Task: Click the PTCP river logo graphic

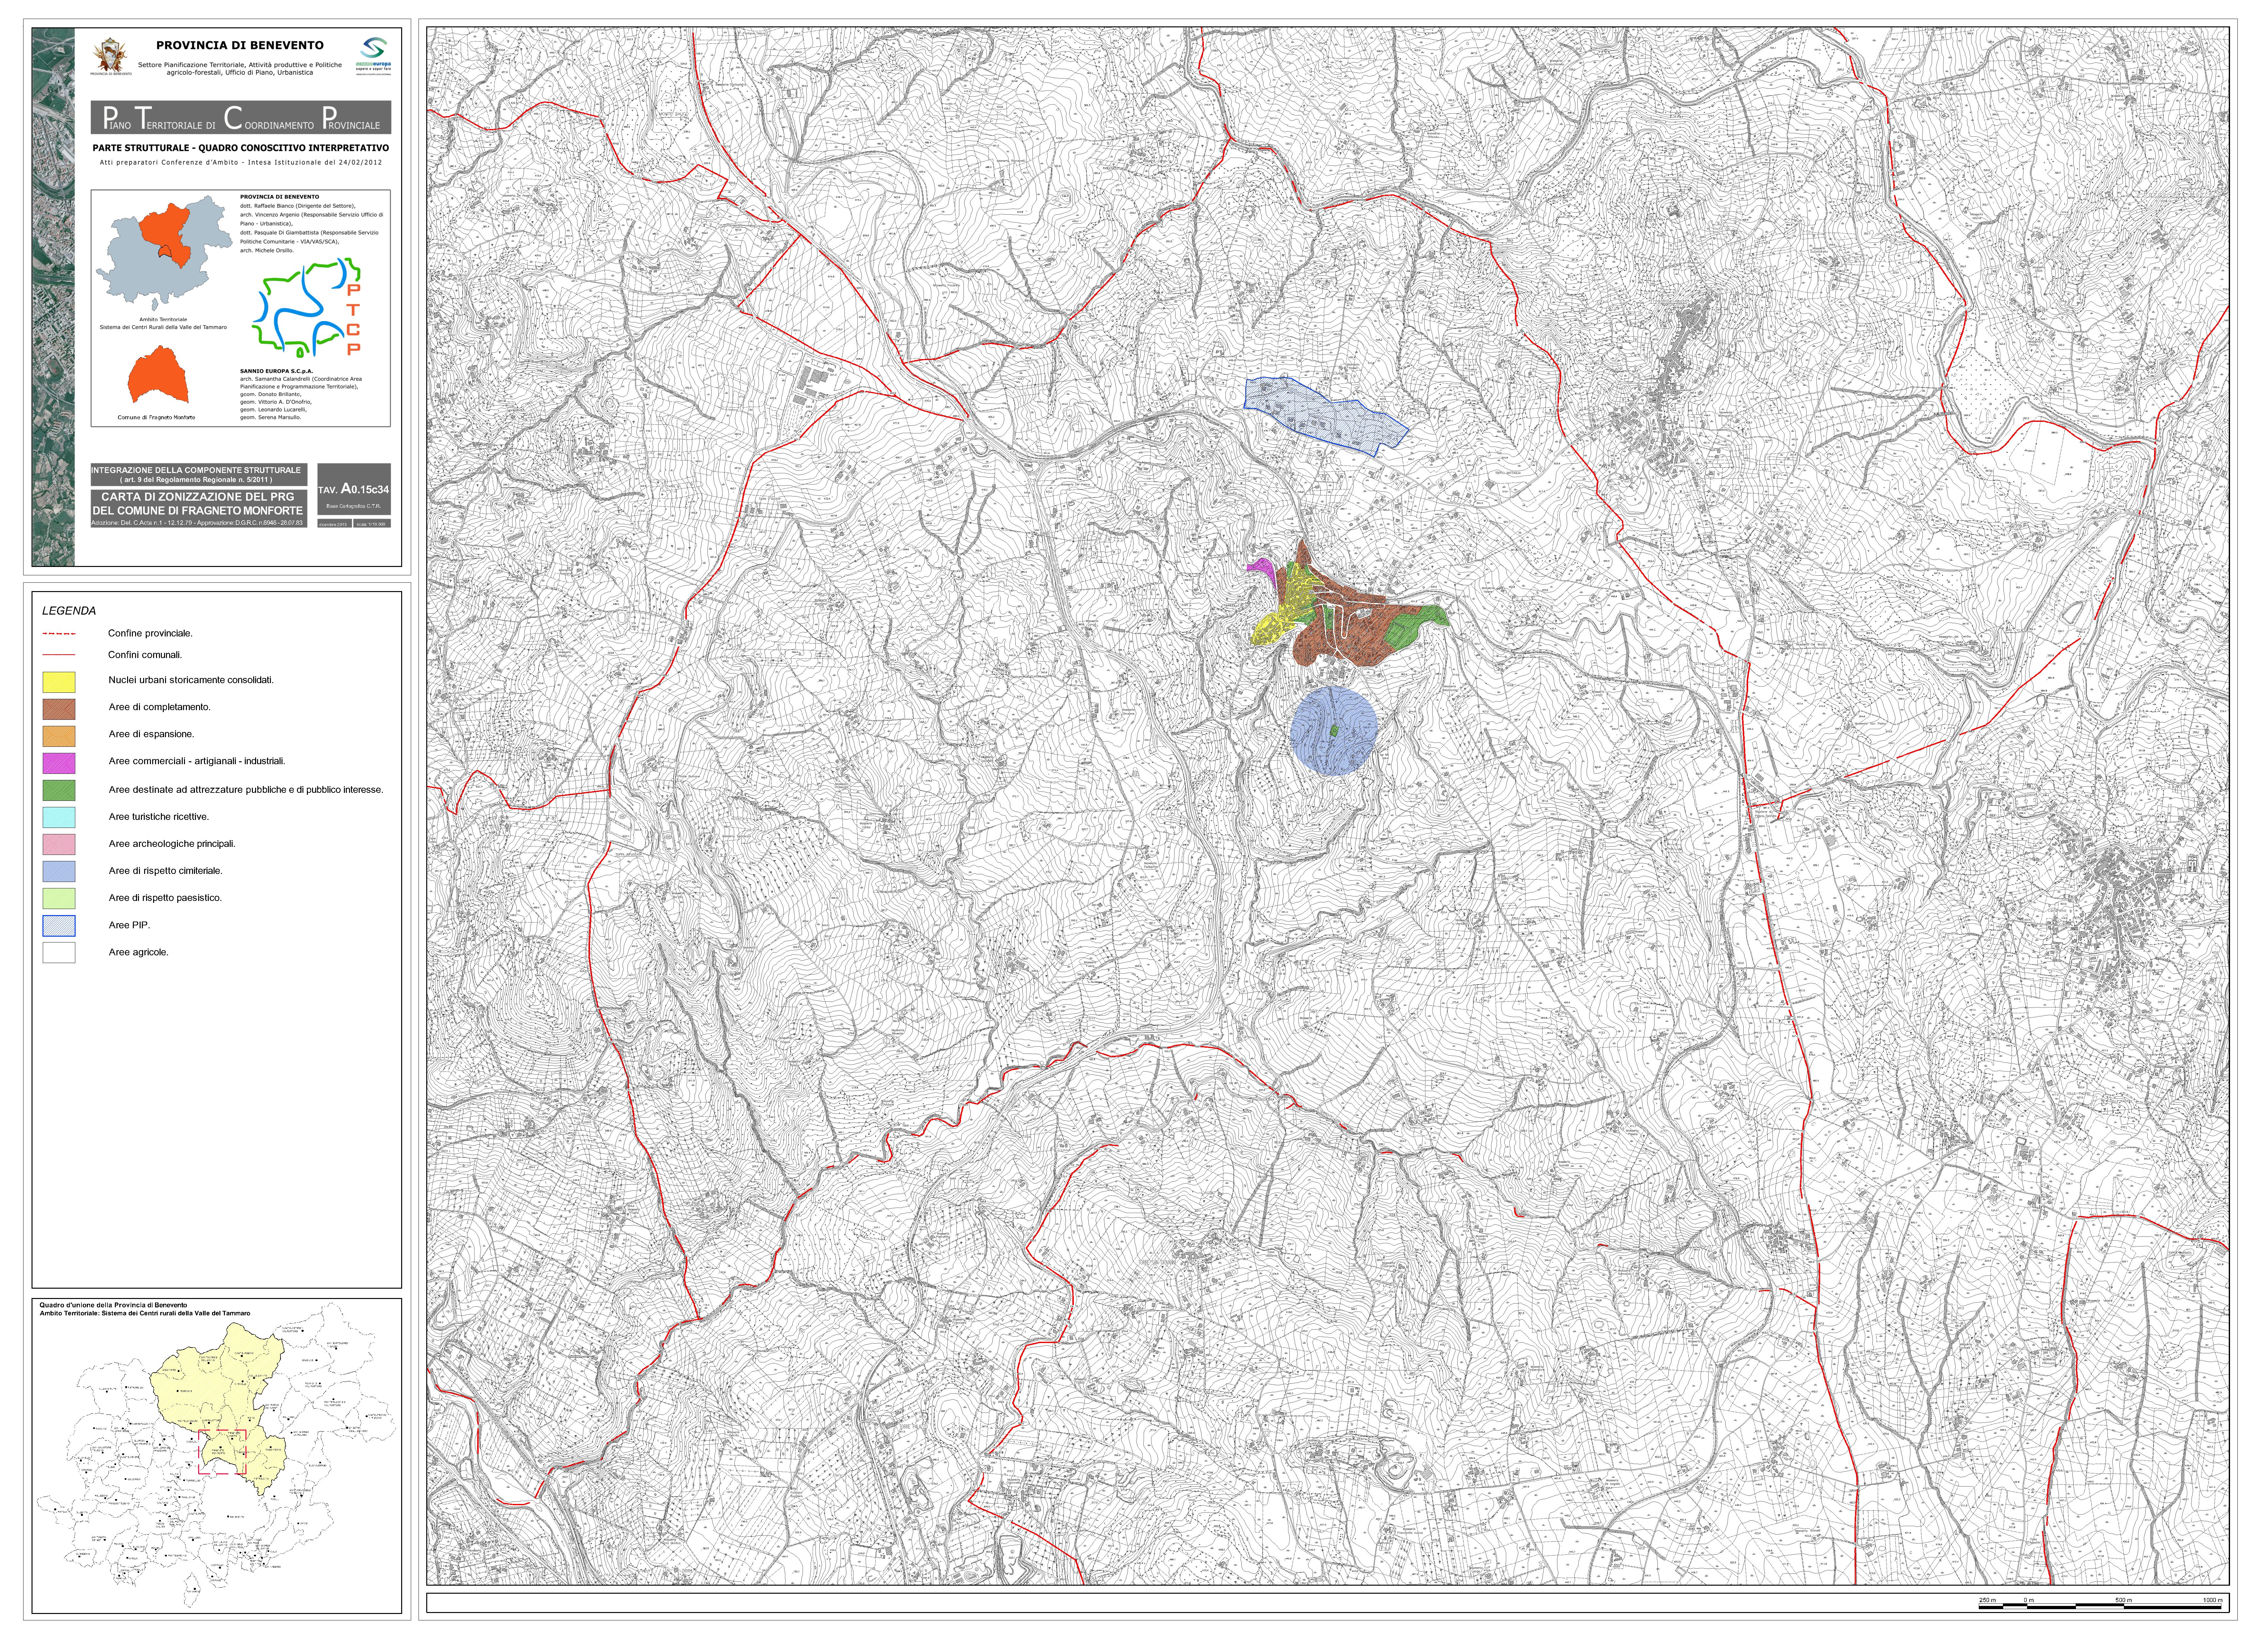Action: point(306,308)
